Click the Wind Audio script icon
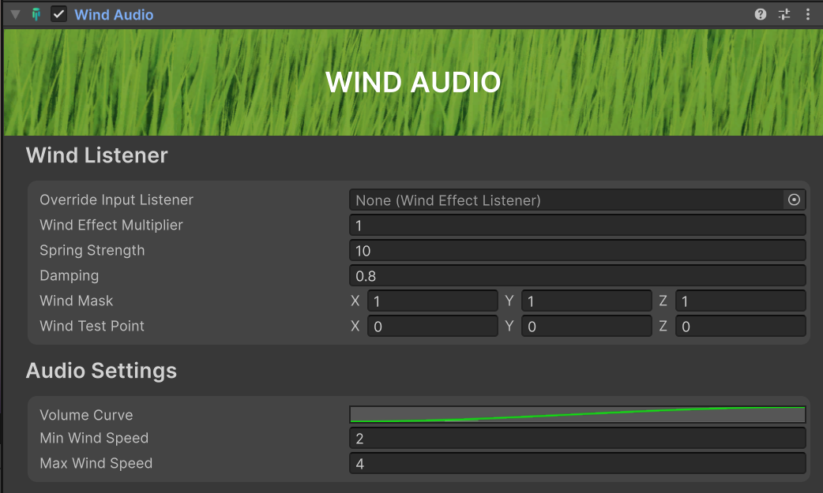Screen dimensions: 823x493 [36, 14]
